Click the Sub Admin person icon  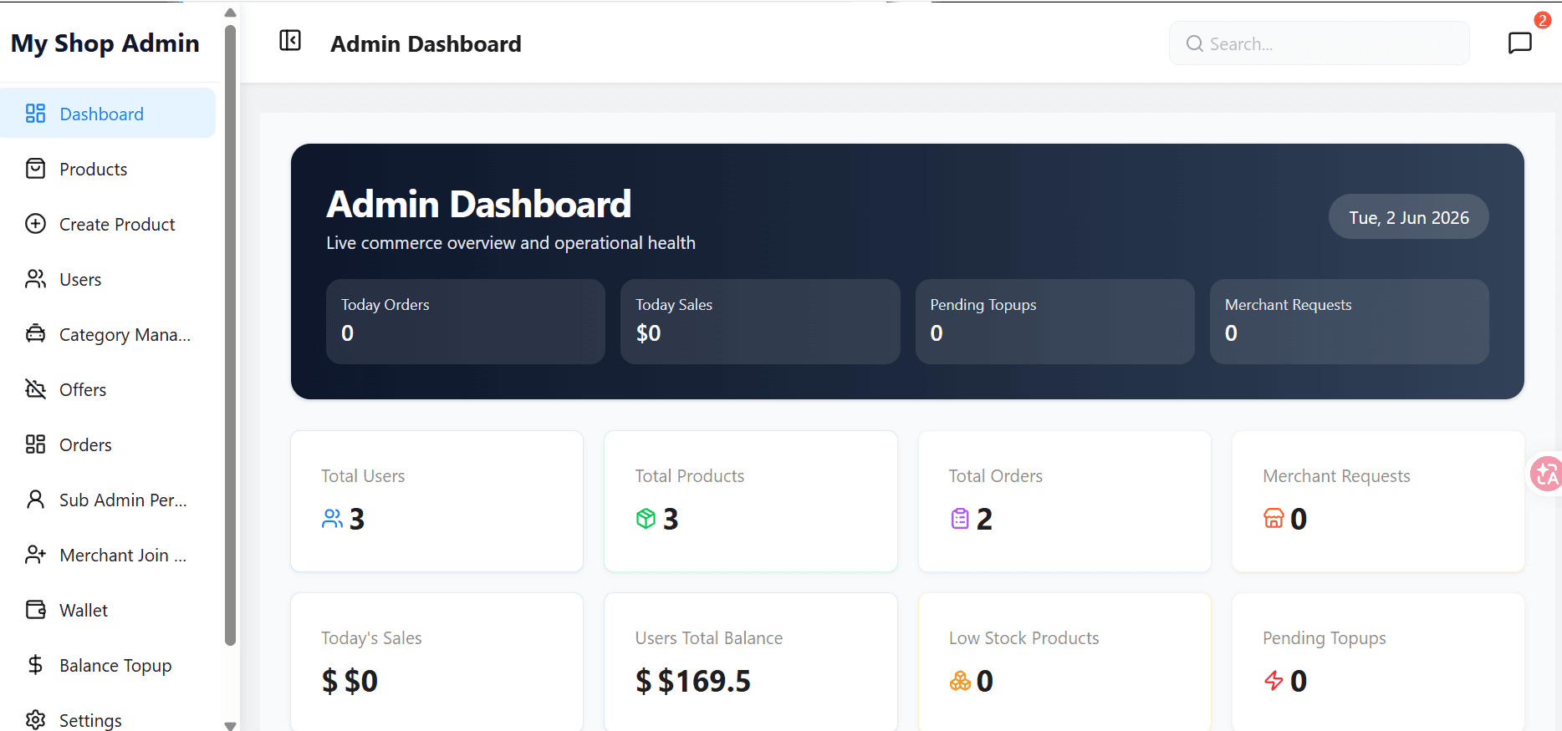click(x=35, y=500)
